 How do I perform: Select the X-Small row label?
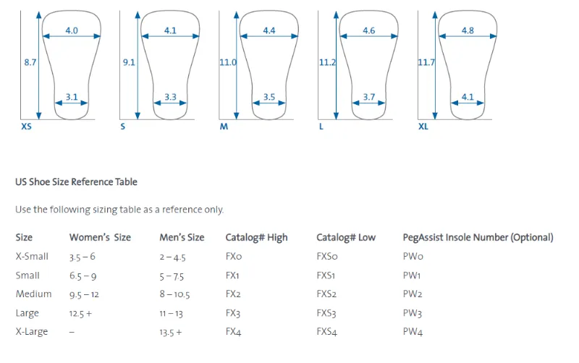pos(32,257)
